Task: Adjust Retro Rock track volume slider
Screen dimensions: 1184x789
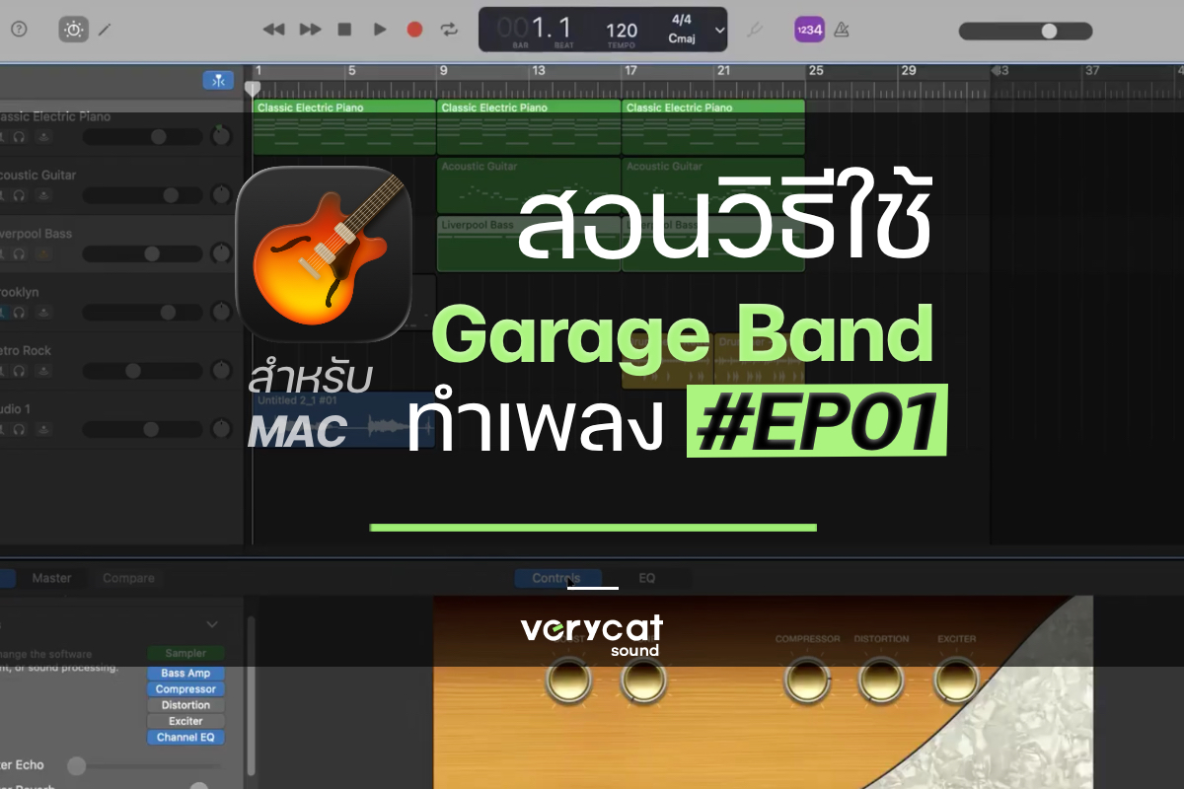Action: [x=143, y=371]
